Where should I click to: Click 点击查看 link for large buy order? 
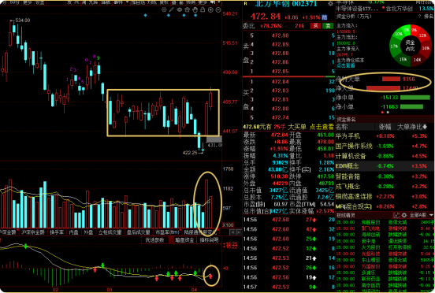pyautogui.click(x=322, y=127)
